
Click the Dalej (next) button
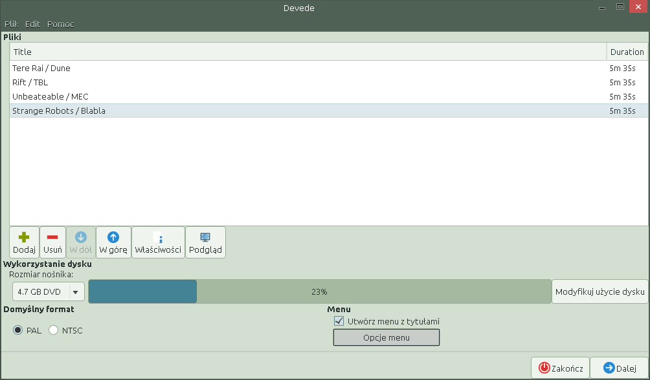point(620,368)
